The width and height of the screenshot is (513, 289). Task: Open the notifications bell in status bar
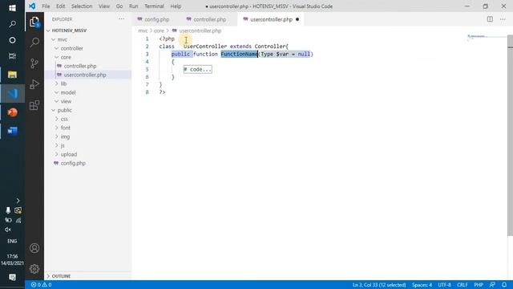(504, 285)
